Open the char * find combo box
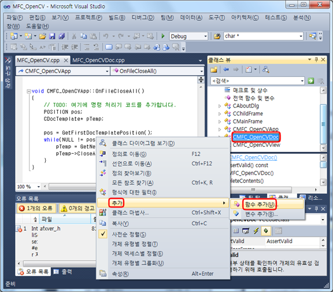 tap(264, 36)
